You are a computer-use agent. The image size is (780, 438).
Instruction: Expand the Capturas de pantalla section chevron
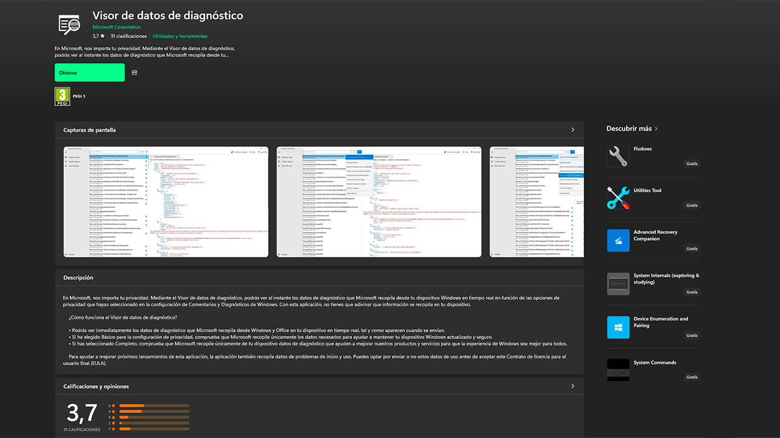(573, 130)
